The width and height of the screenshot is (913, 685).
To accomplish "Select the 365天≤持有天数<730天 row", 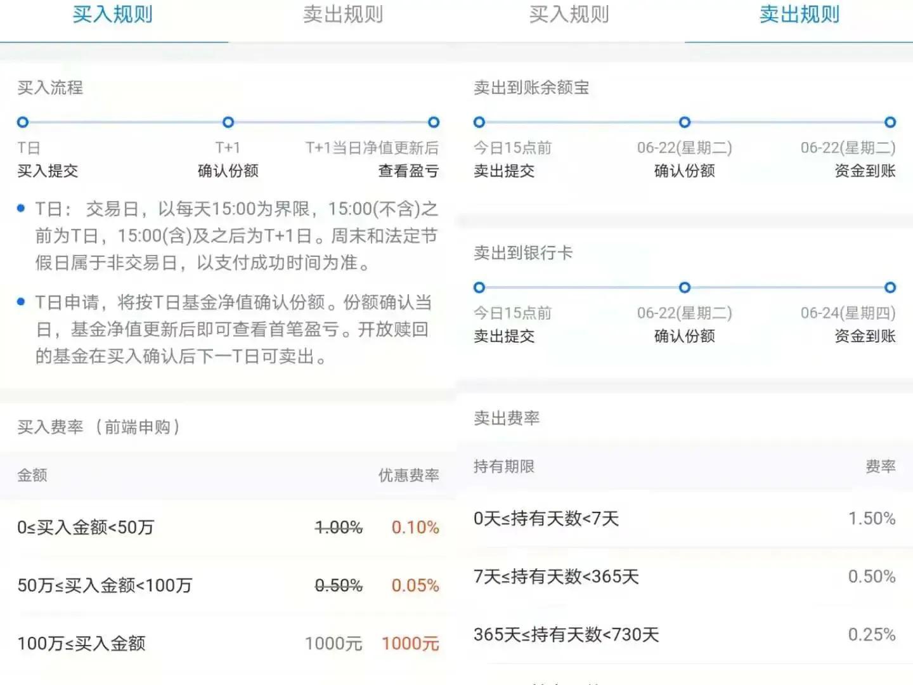I will pos(567,635).
